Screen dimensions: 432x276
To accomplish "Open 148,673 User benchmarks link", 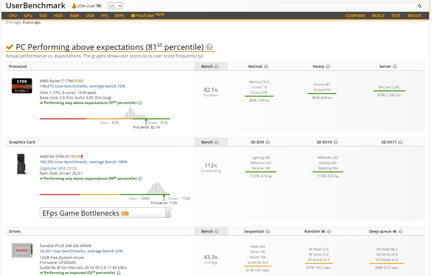I will coord(82,86).
